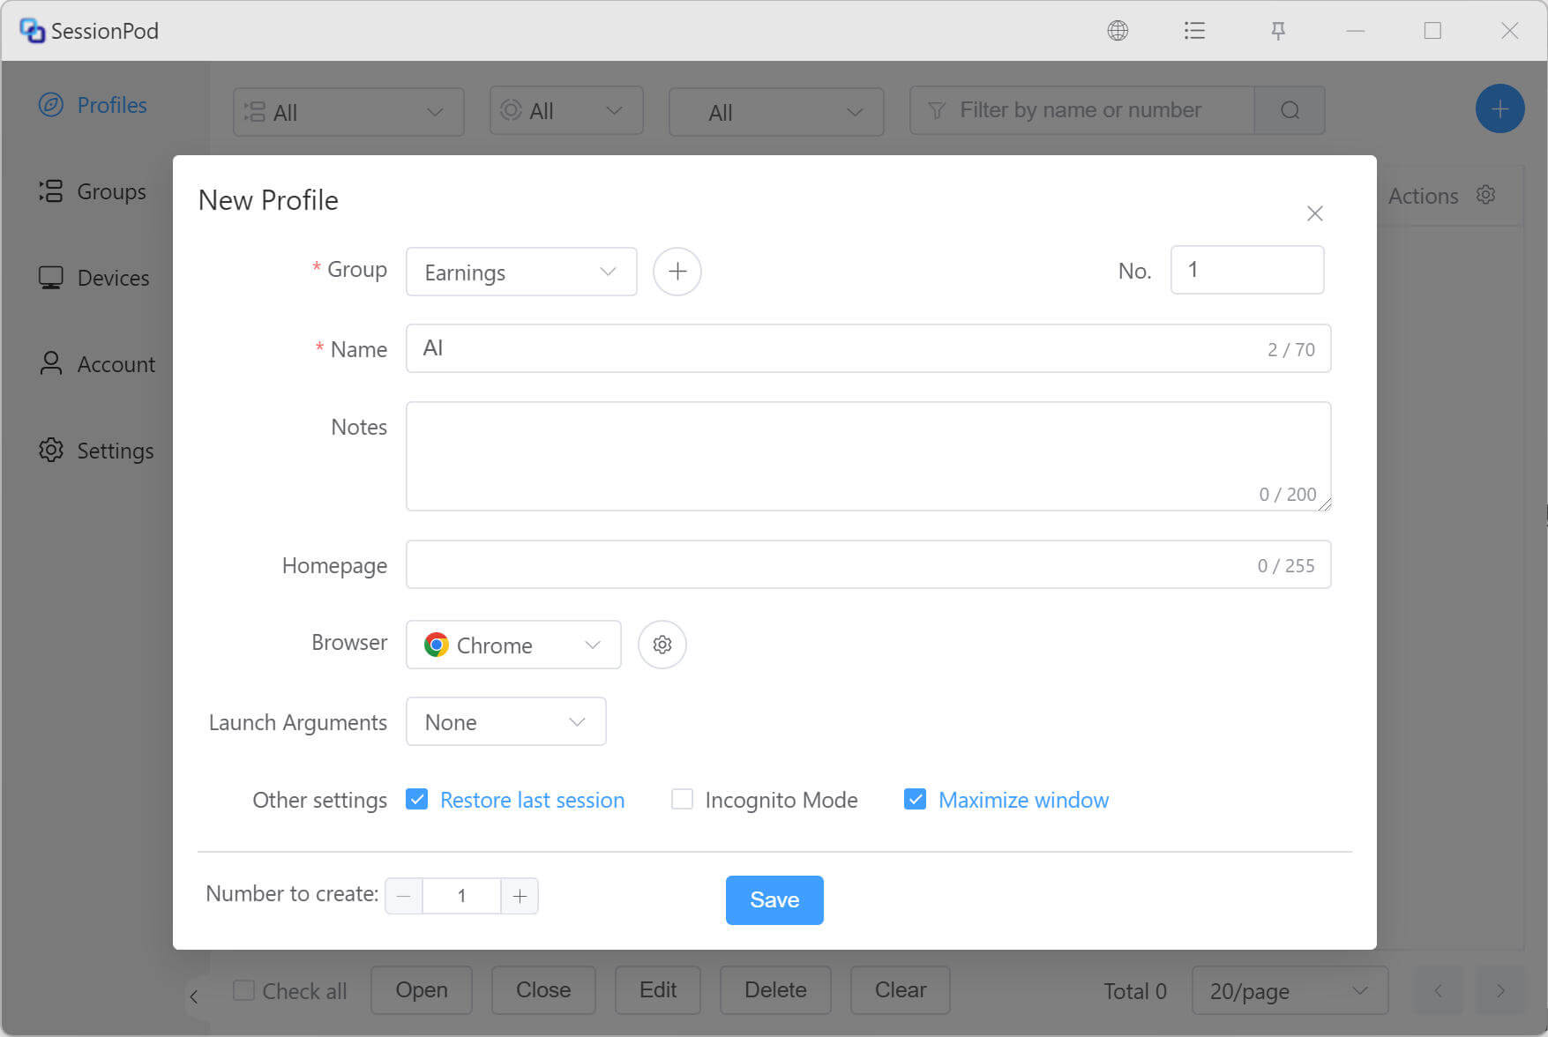
Task: Open the Profiles section in sidebar
Action: 93,105
